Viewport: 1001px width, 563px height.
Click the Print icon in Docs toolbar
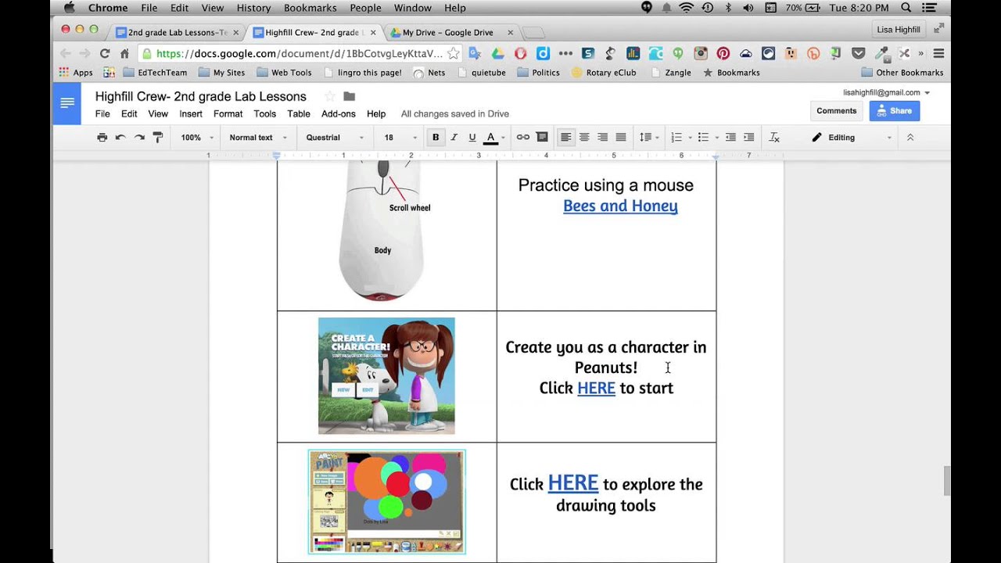(102, 138)
